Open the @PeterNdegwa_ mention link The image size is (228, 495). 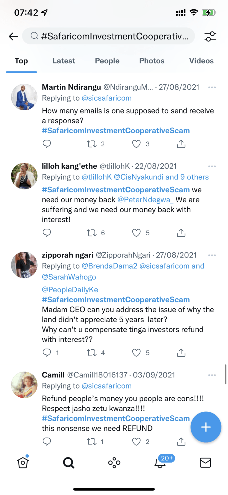pos(145,200)
